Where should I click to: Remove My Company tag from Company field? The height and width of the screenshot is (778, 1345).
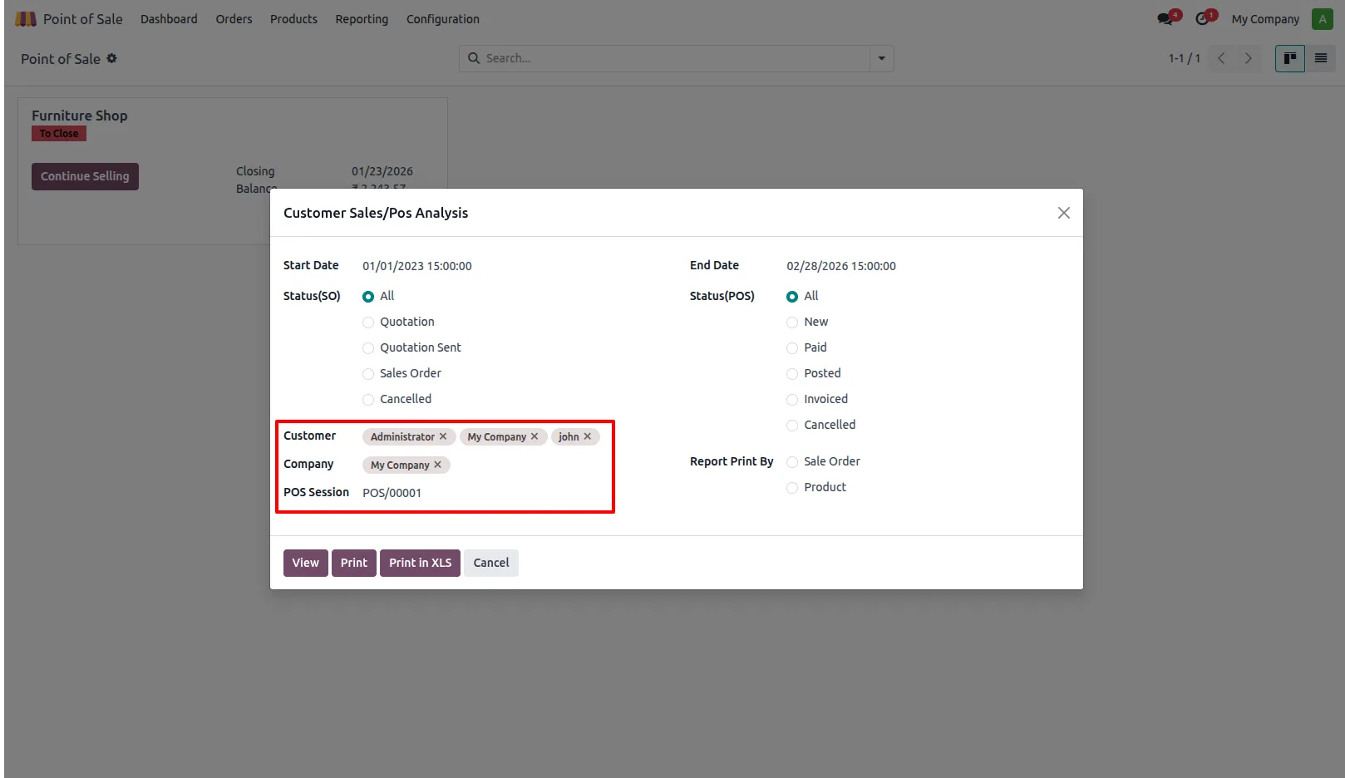(x=438, y=465)
